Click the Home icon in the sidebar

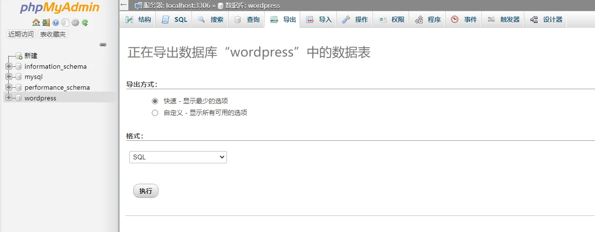tap(36, 22)
